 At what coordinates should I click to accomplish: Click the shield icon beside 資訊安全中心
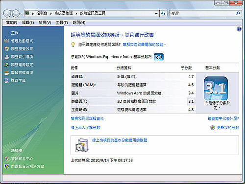6,159
